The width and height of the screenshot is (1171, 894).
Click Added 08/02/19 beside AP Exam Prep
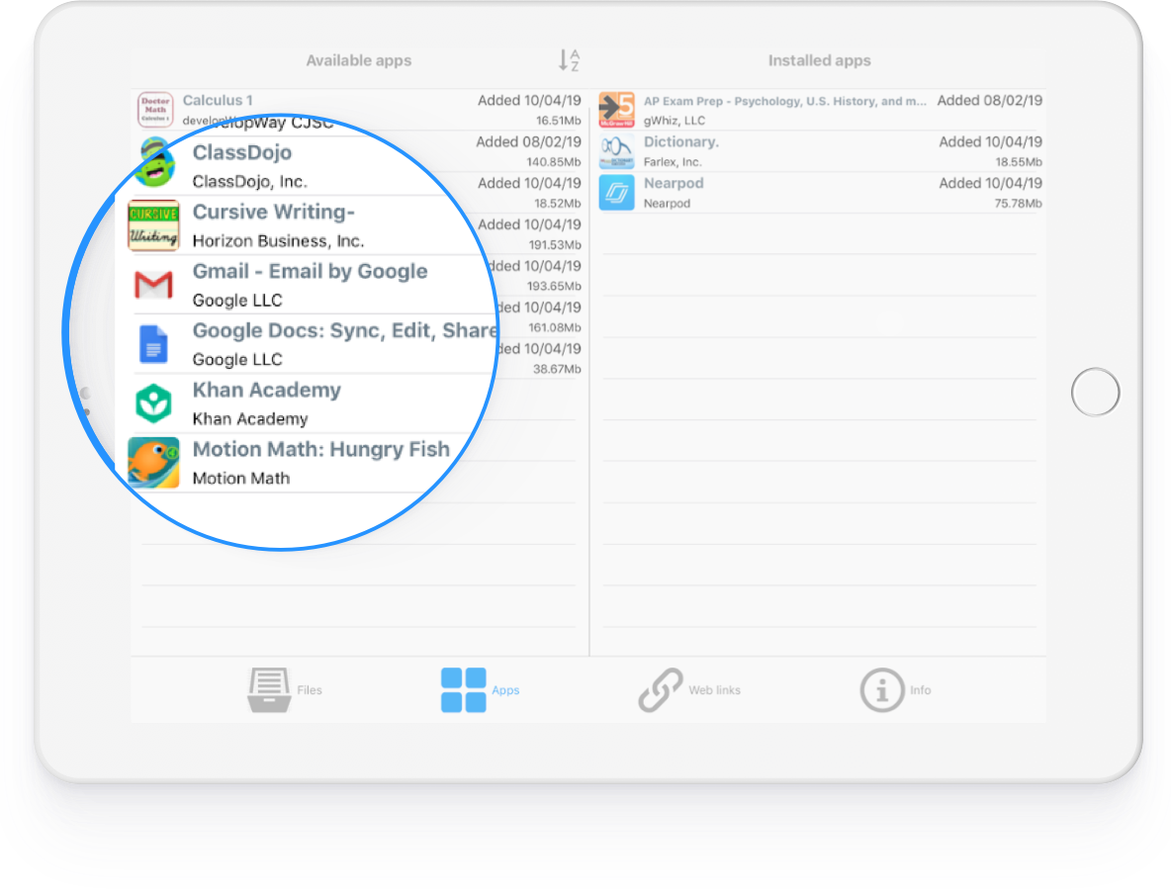point(990,101)
